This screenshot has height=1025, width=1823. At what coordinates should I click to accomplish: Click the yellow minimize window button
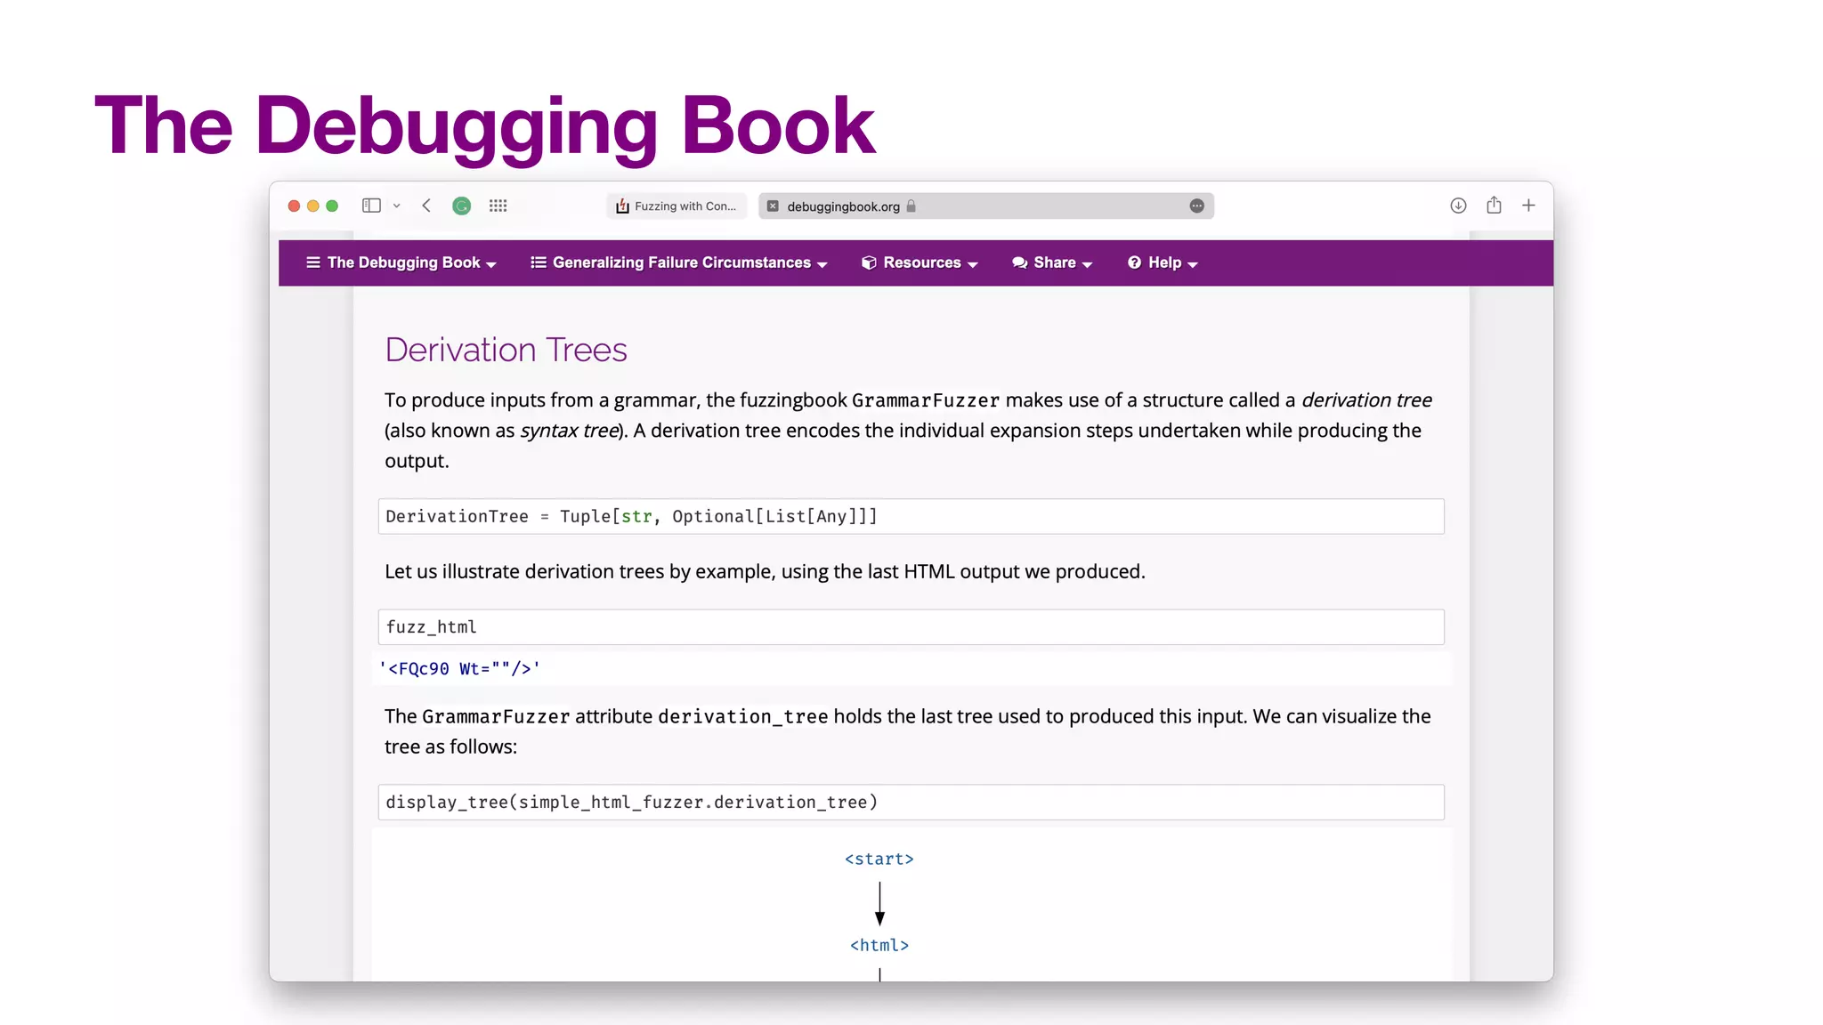tap(312, 206)
